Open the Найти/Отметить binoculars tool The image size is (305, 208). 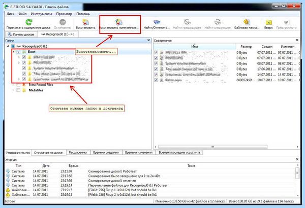[157, 22]
